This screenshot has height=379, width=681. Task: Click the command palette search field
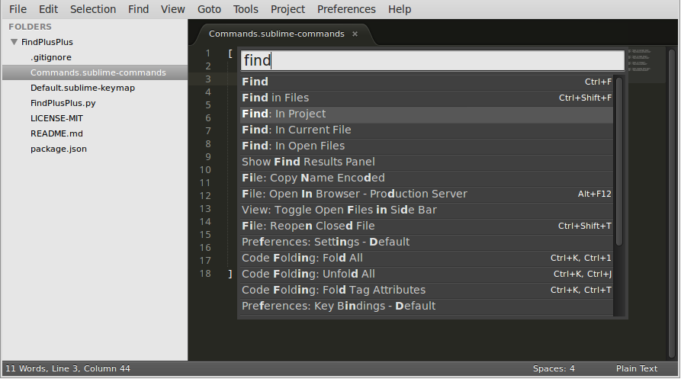432,60
